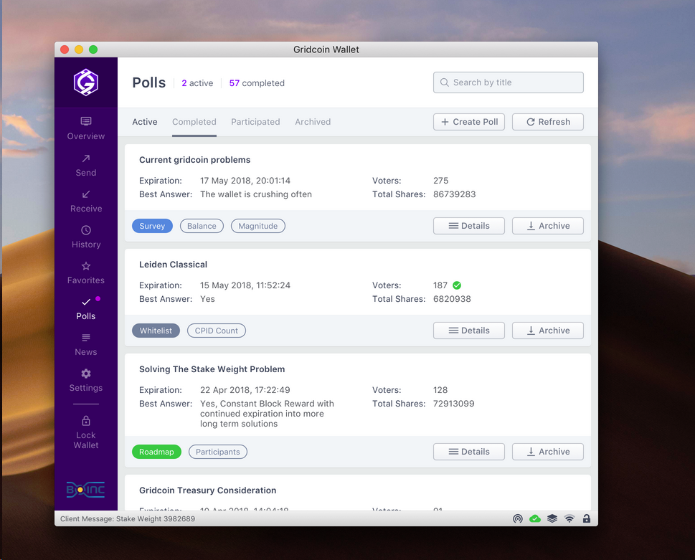Image resolution: width=695 pixels, height=560 pixels.
Task: Click the 57 completed counter
Action: (x=257, y=83)
